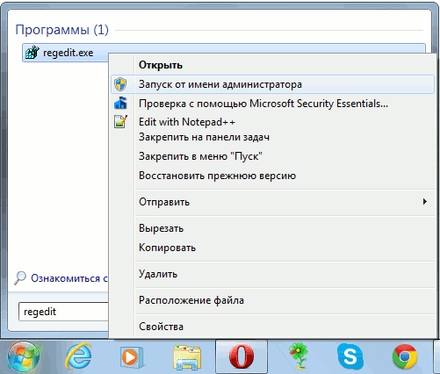Select Копировать in the context menu

272,248
